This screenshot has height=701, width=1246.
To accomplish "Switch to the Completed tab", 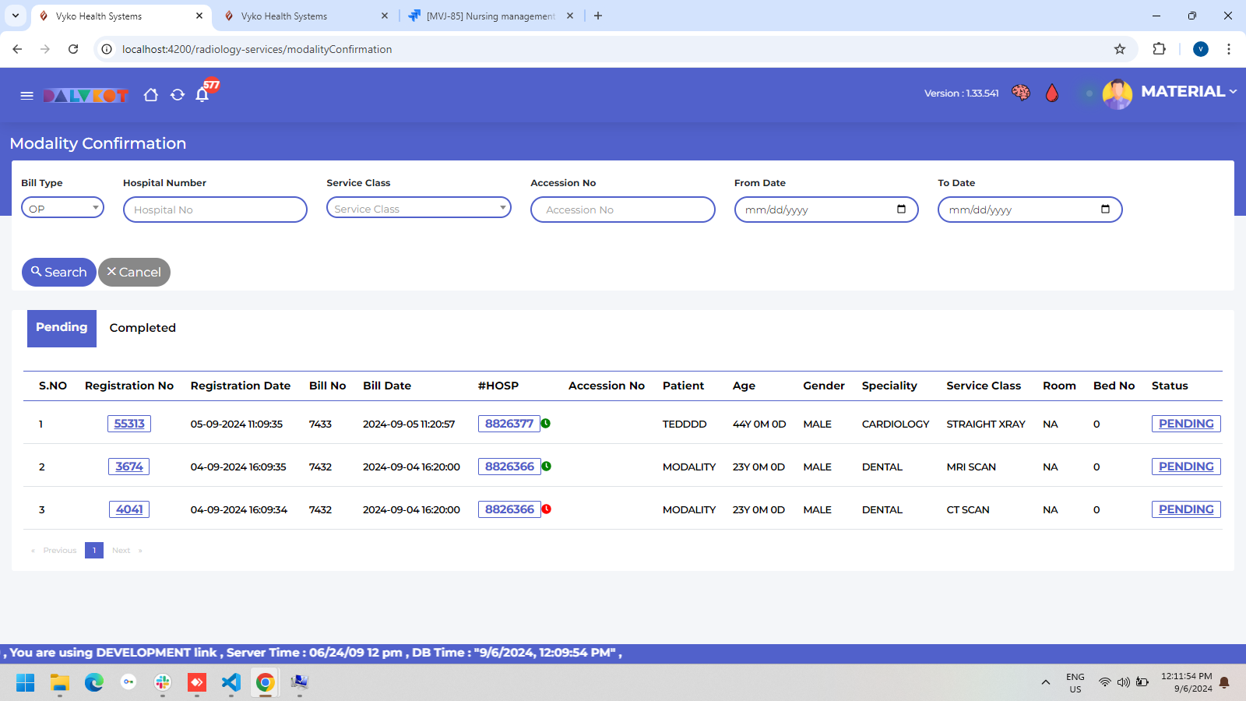I will [143, 328].
